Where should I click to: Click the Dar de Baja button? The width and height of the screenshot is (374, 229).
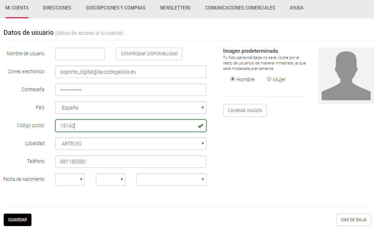(354, 220)
